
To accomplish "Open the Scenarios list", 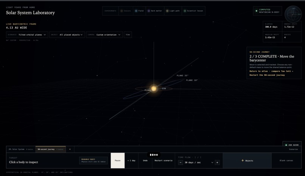I will pos(293,150).
